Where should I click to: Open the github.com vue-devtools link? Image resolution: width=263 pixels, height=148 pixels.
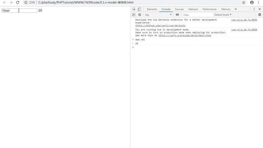point(160,25)
